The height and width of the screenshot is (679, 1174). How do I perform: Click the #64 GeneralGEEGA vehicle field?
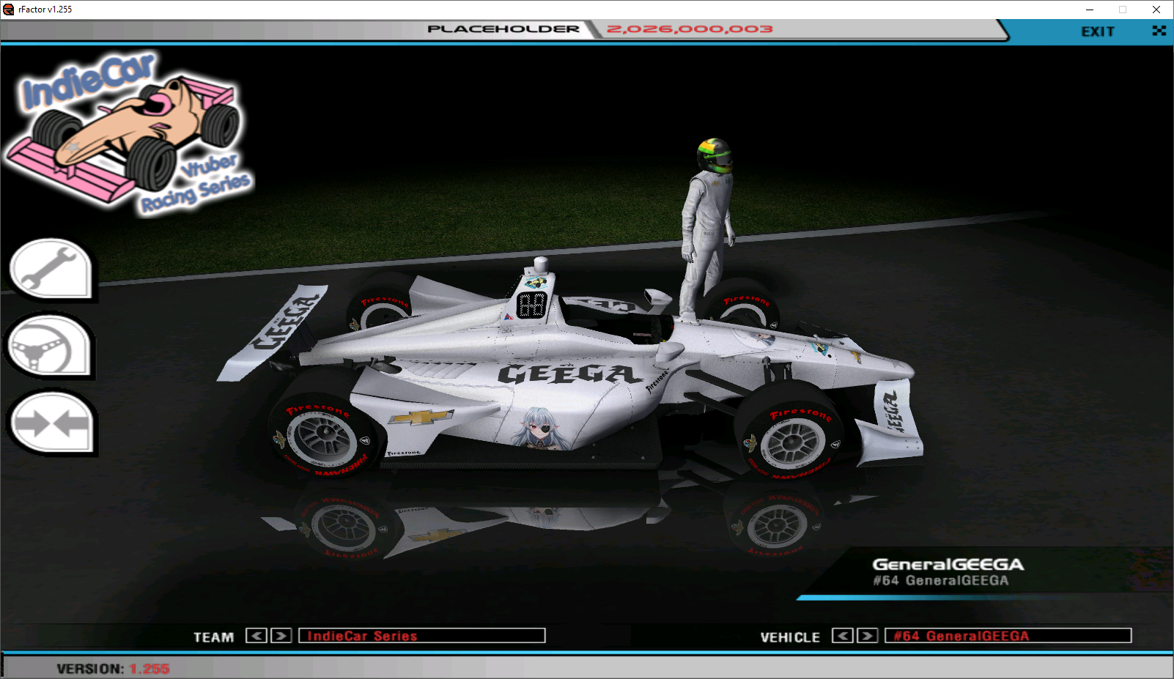coord(1008,636)
